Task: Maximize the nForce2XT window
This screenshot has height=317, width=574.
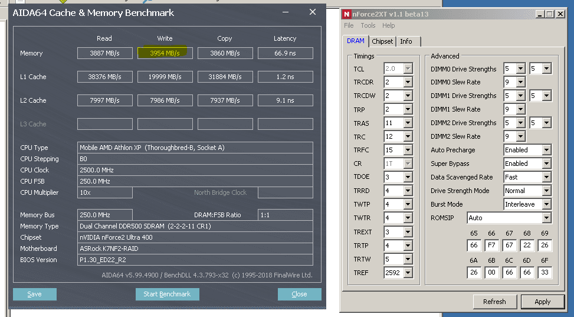Action: pyautogui.click(x=550, y=14)
